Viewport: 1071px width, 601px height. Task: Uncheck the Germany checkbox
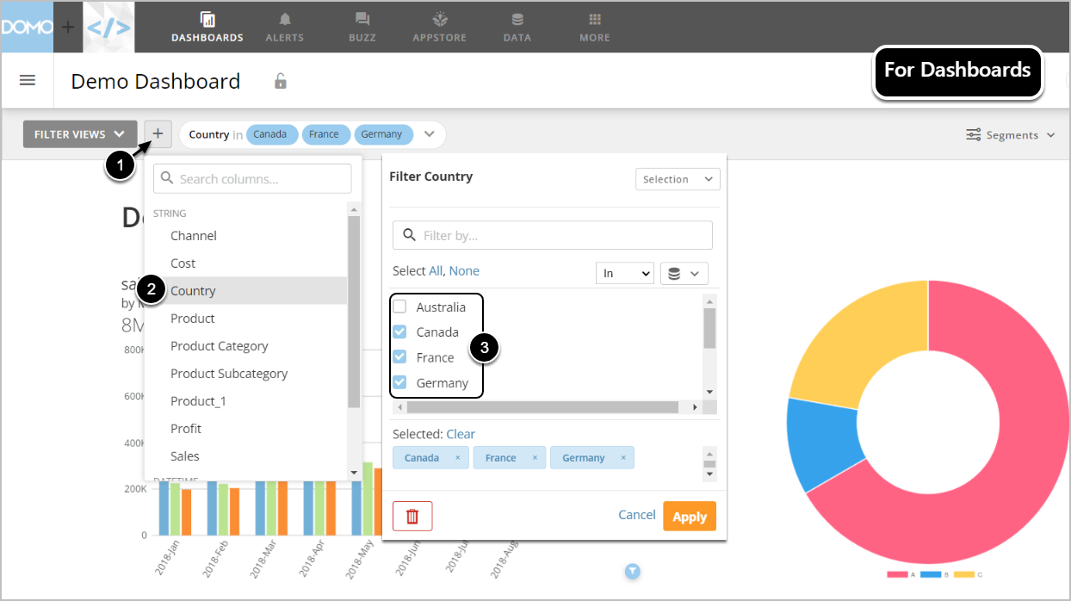click(x=399, y=382)
